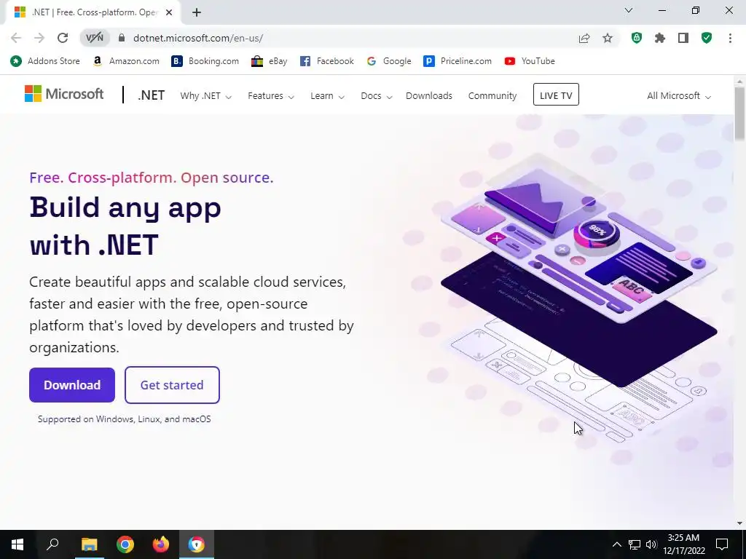Click the purple Download button
746x559 pixels.
click(x=72, y=385)
